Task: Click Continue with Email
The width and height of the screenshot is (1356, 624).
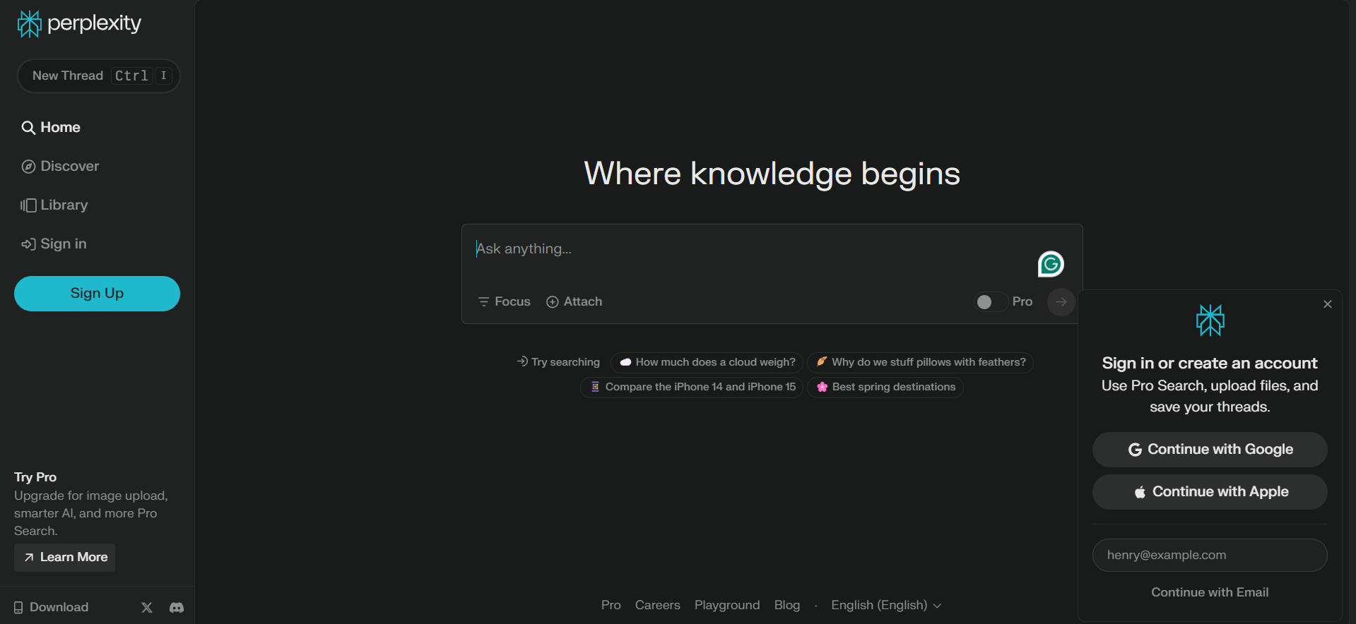Action: 1210,592
